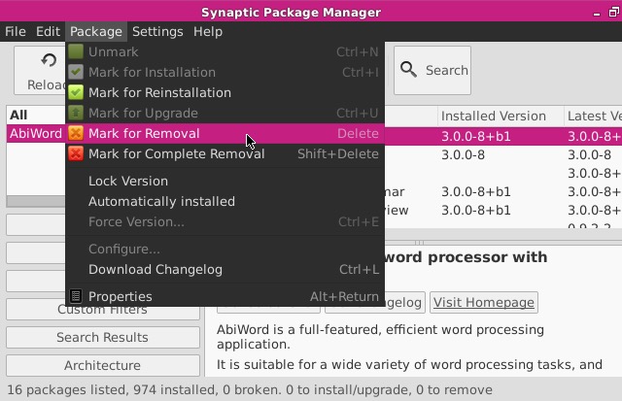Open the Help menu
The width and height of the screenshot is (622, 401).
click(x=207, y=31)
